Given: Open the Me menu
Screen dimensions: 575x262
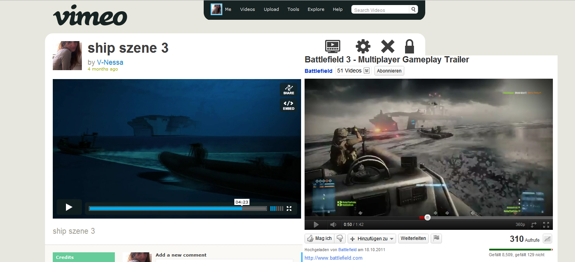Looking at the screenshot, I should pos(228,9).
